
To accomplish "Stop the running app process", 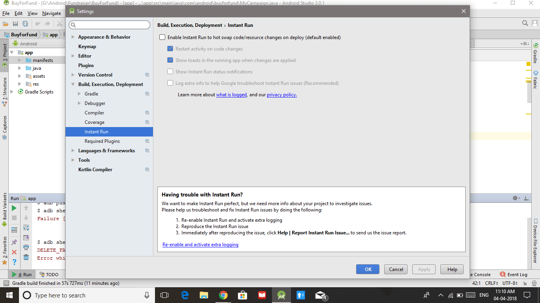I will pos(13,219).
